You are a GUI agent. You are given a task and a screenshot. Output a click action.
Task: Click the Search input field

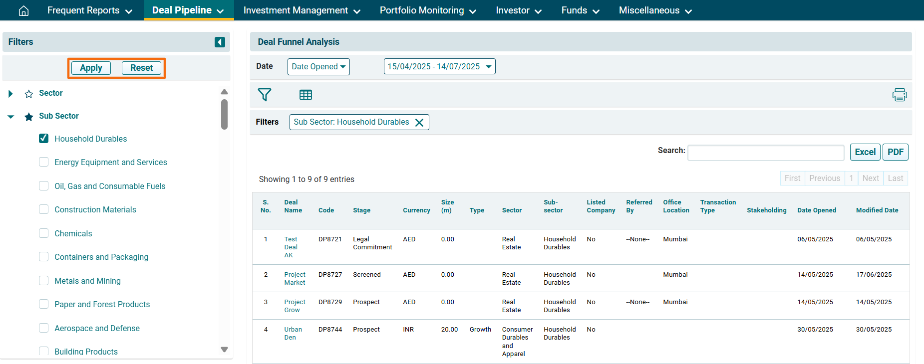[765, 153]
